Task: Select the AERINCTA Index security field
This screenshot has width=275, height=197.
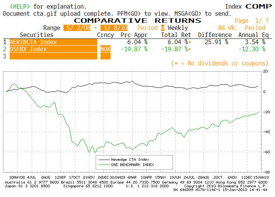Action: click(x=53, y=42)
